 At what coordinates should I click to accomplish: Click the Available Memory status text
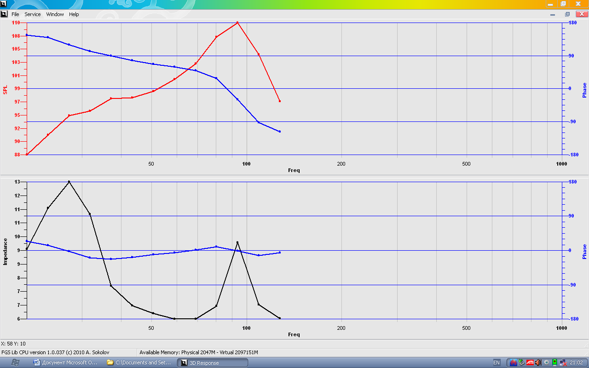tap(199, 352)
